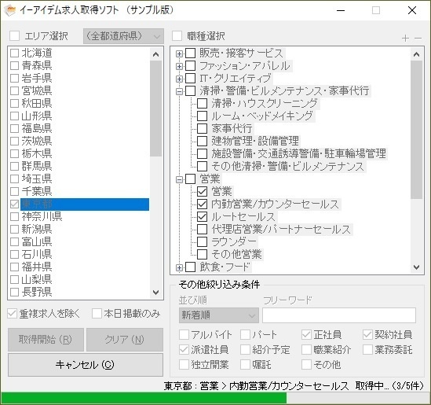Uncheck the 内勤営業/カウンターセールス checkbox
The width and height of the screenshot is (431, 405).
pyautogui.click(x=203, y=204)
